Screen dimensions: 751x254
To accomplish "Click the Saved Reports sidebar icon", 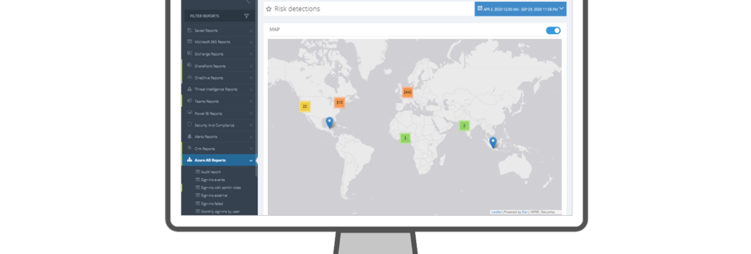I will pos(190,30).
